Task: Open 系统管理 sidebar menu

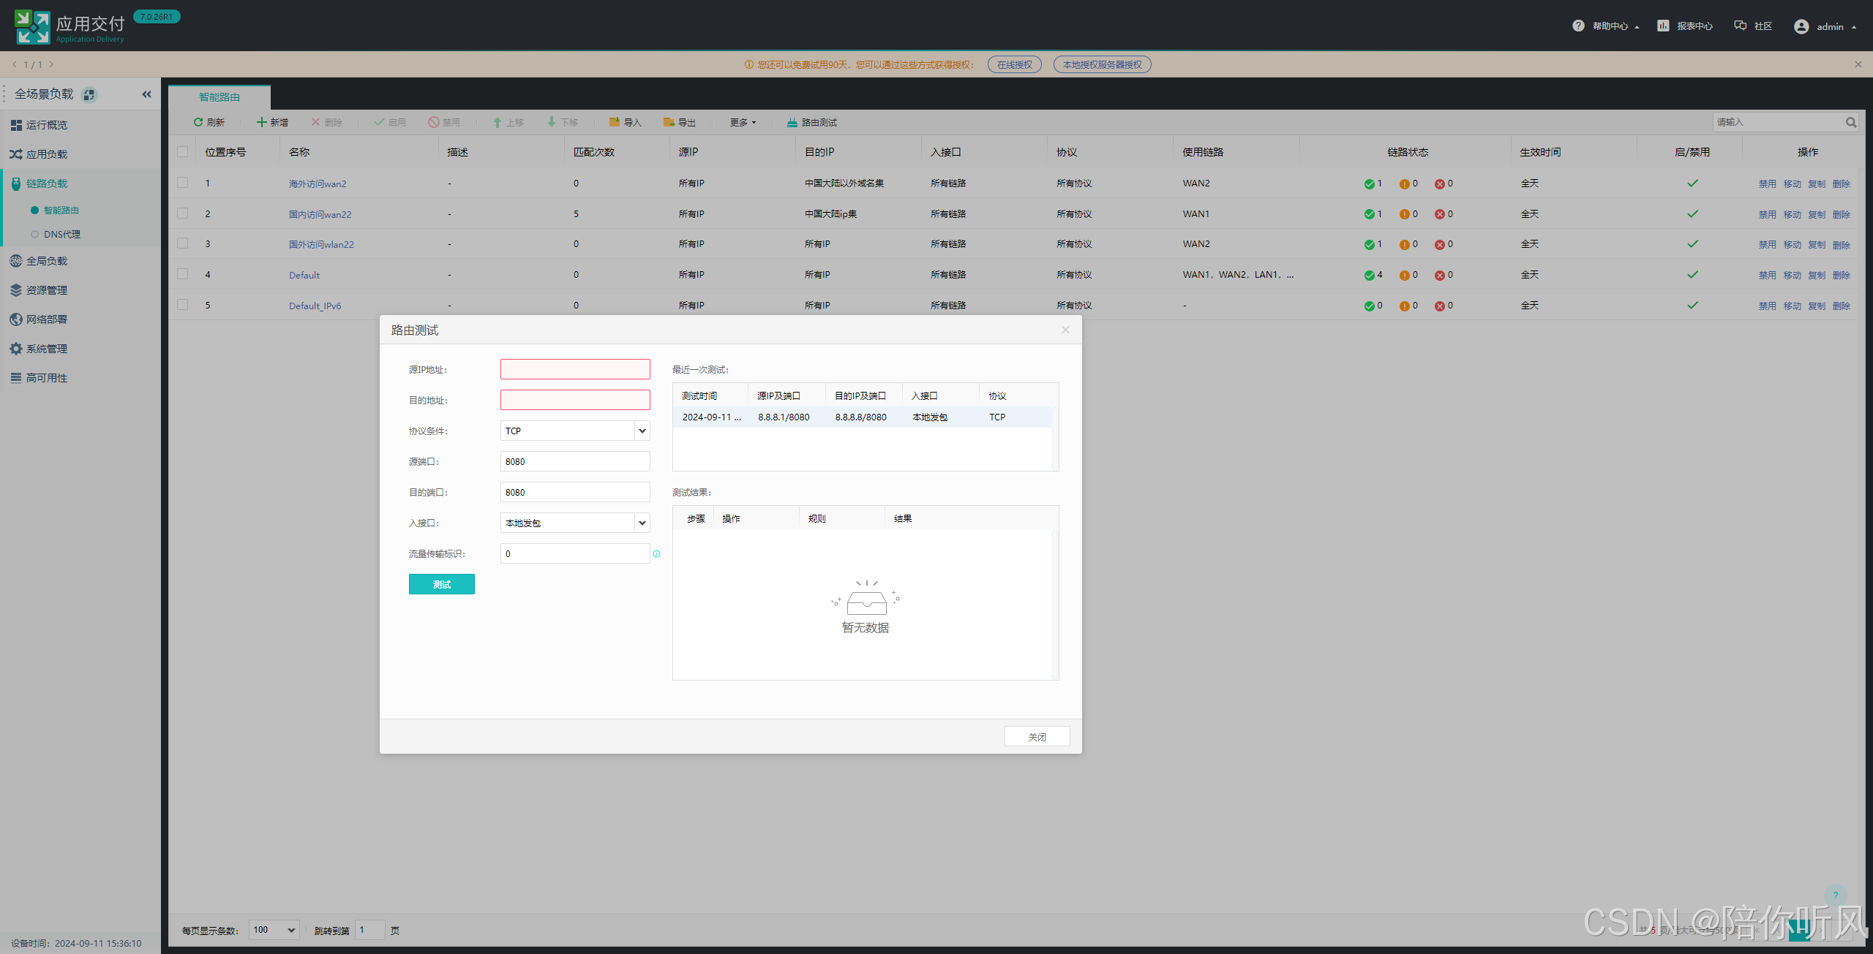Action: [x=46, y=349]
